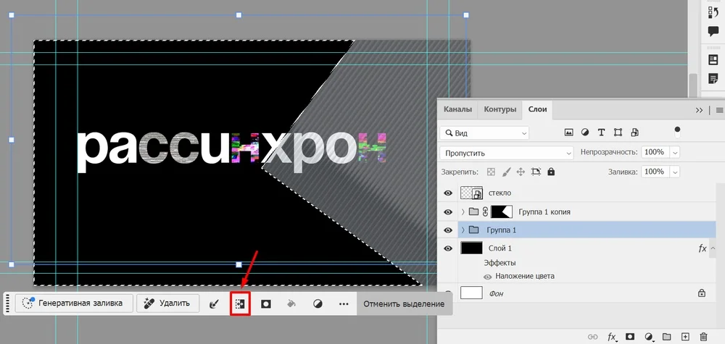Create a new layer with plus icon

click(684, 337)
